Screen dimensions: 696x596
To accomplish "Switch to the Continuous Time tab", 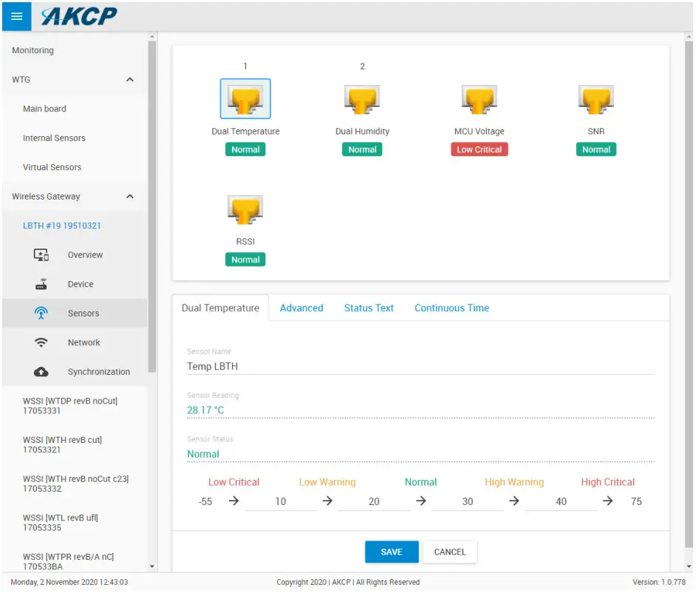I will 451,308.
